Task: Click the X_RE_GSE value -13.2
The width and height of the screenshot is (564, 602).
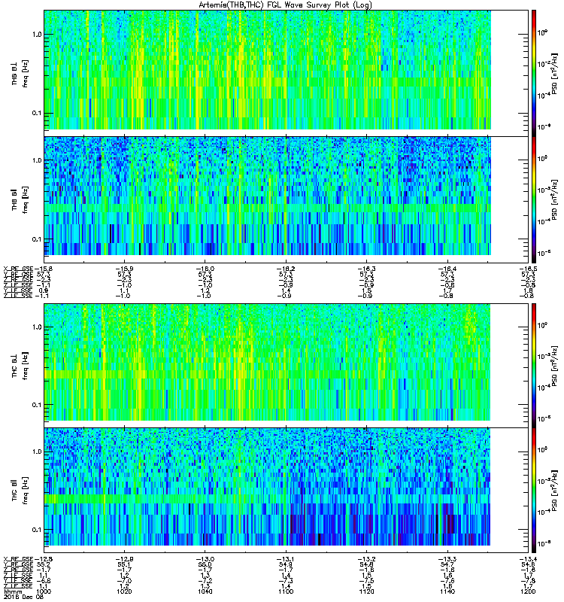Action: point(367,559)
